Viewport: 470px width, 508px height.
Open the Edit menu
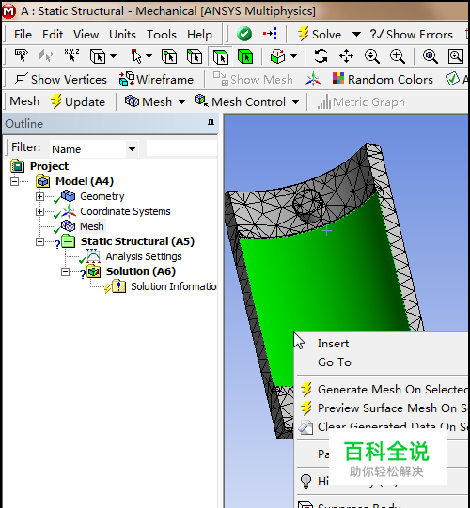click(53, 35)
